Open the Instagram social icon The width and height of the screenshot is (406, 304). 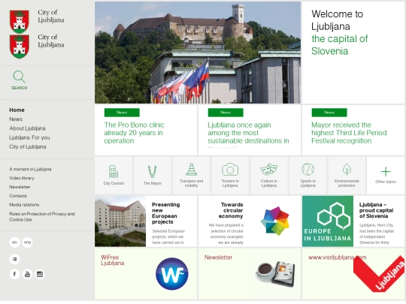click(40, 274)
